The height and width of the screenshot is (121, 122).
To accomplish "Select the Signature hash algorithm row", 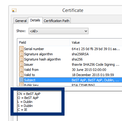I will [70, 59].
